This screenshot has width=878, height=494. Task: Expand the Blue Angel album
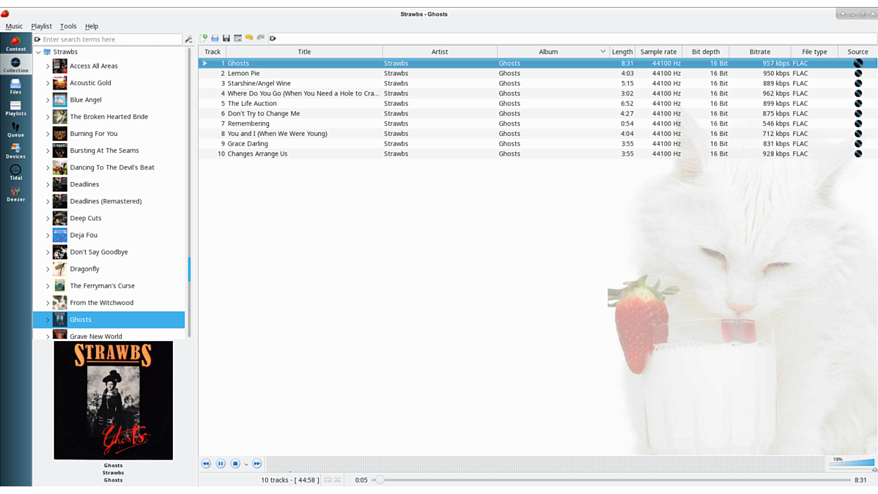48,100
